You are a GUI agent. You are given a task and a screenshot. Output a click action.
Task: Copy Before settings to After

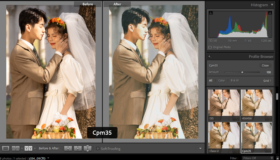(68, 148)
